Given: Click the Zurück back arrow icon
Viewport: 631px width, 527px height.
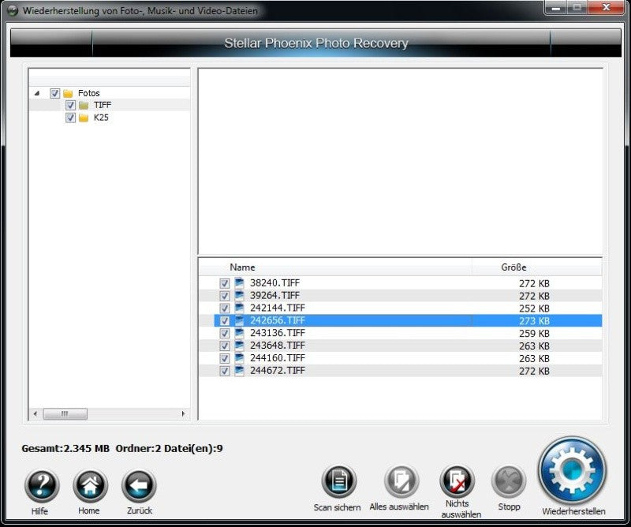Looking at the screenshot, I should (139, 485).
